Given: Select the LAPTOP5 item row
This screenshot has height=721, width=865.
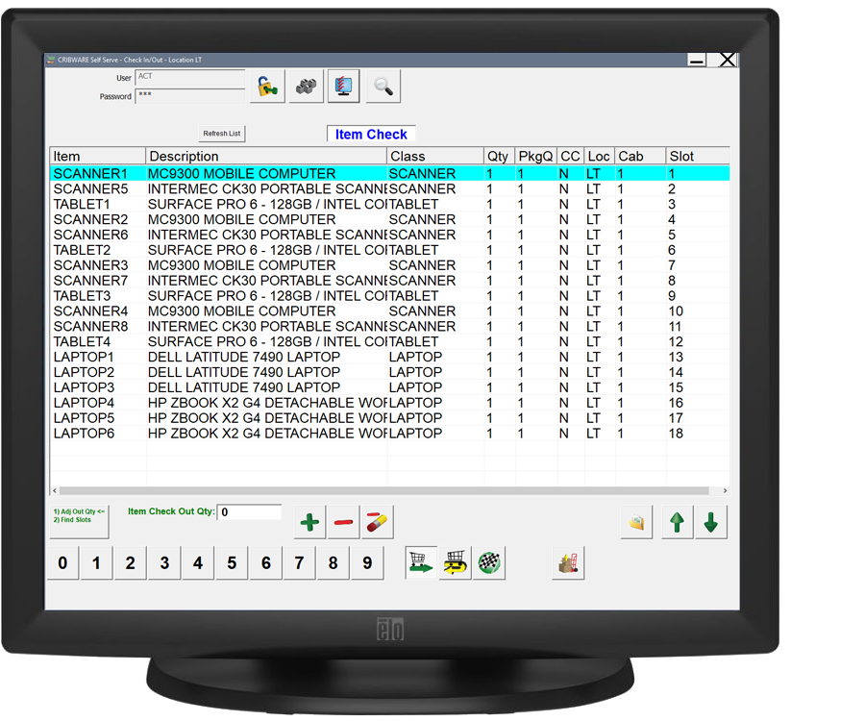Looking at the screenshot, I should 390,417.
